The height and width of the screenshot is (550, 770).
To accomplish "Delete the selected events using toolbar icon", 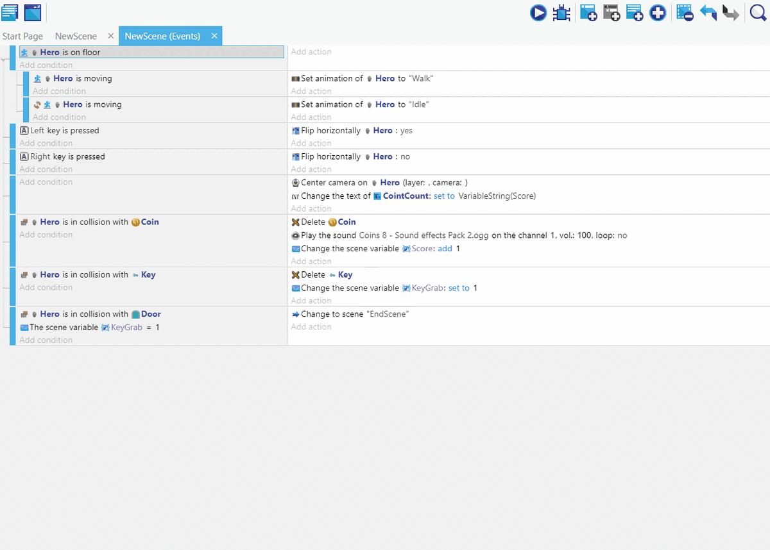I will click(x=685, y=12).
